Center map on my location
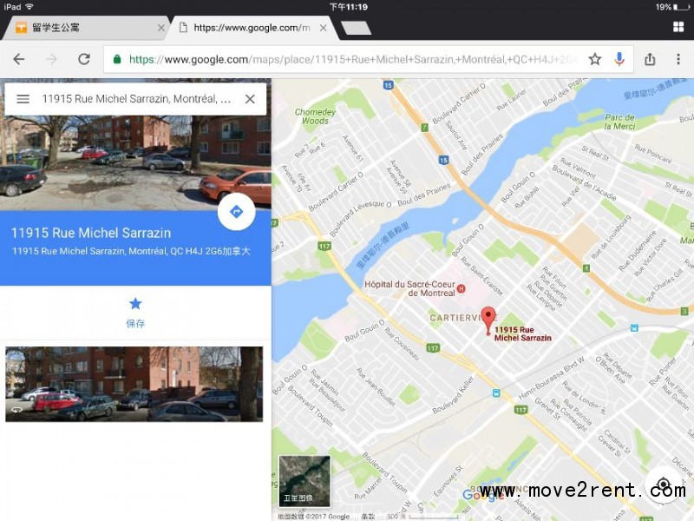Viewport: 694px width, 521px height. [x=663, y=484]
